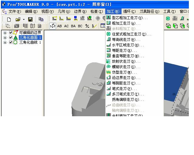Viewport: 194px width, 155px height.
Task: Click the New file icon
Action: (9, 19)
